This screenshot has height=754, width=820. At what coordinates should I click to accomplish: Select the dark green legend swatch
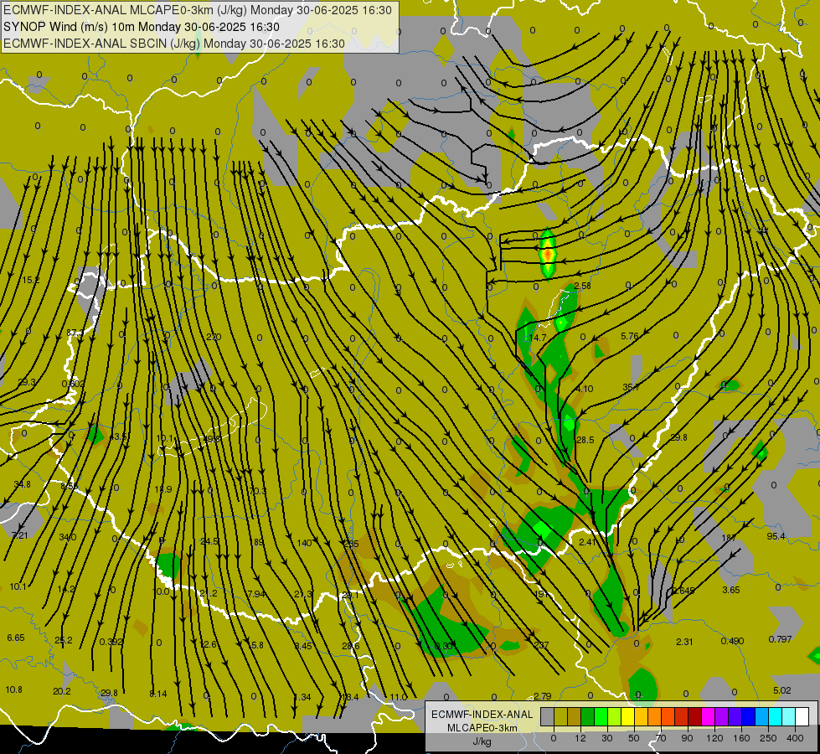click(x=588, y=717)
